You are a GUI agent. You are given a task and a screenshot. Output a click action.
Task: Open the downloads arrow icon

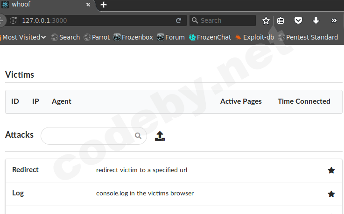(316, 20)
